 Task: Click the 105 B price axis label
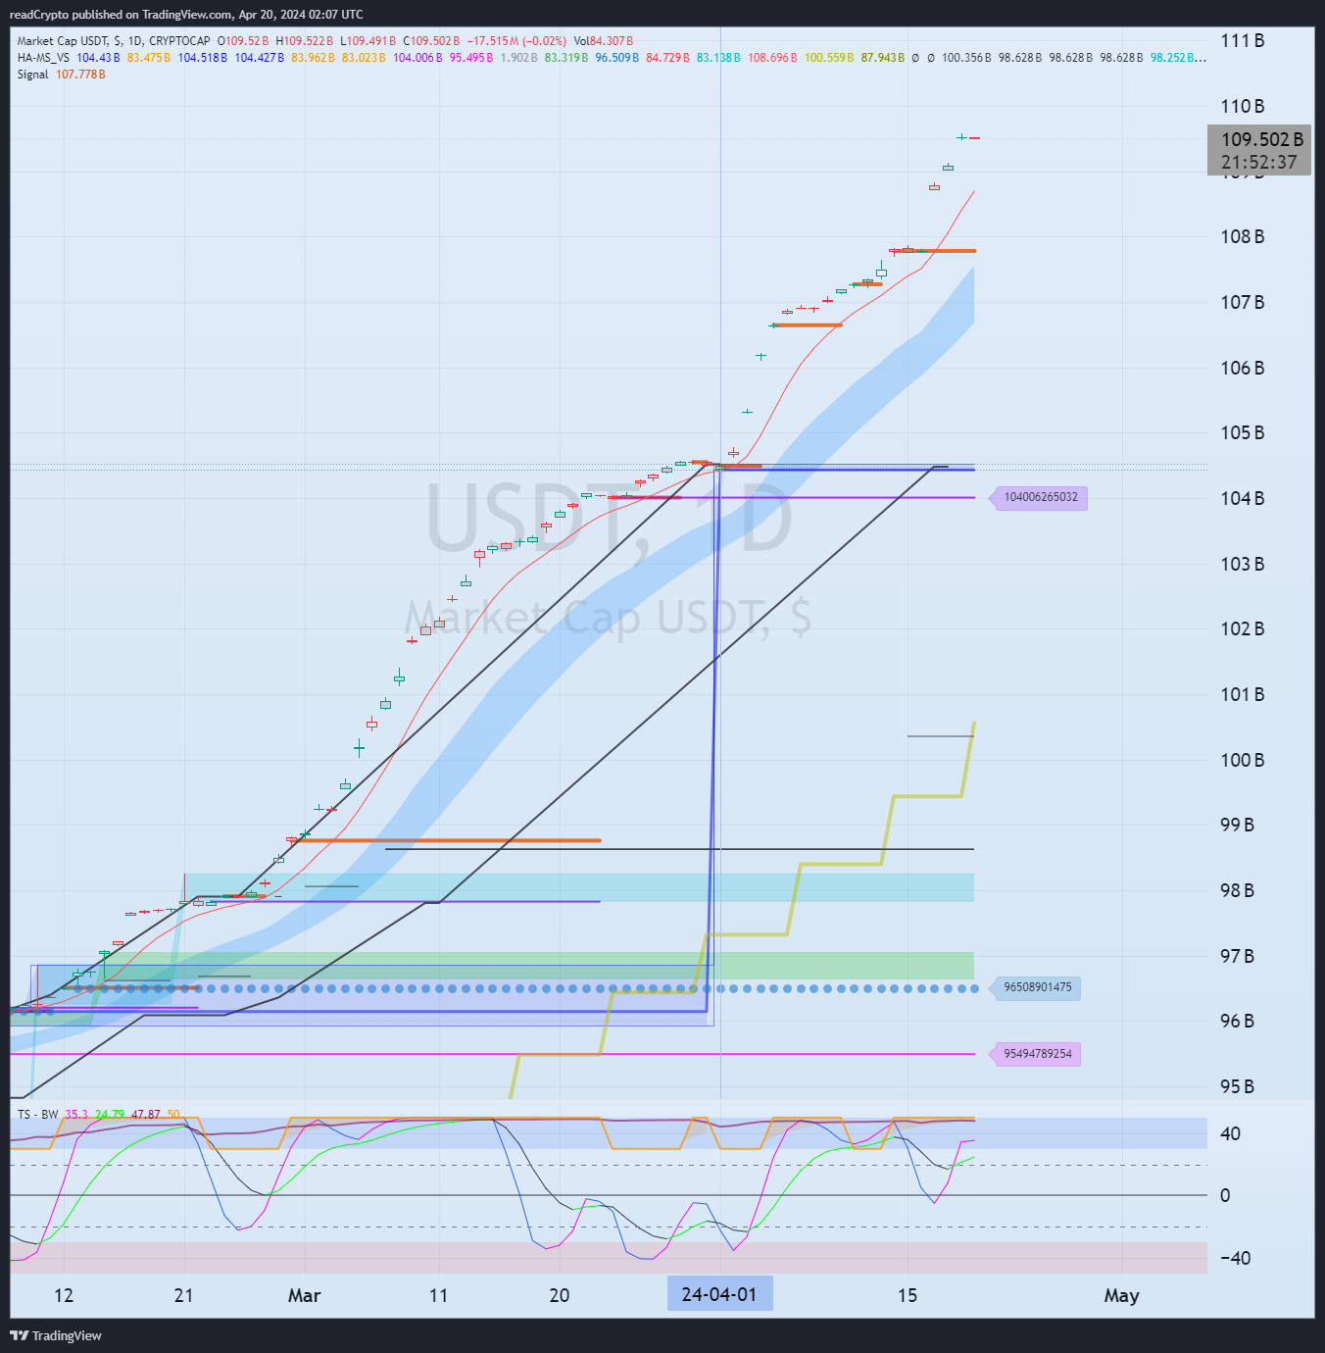point(1243,432)
